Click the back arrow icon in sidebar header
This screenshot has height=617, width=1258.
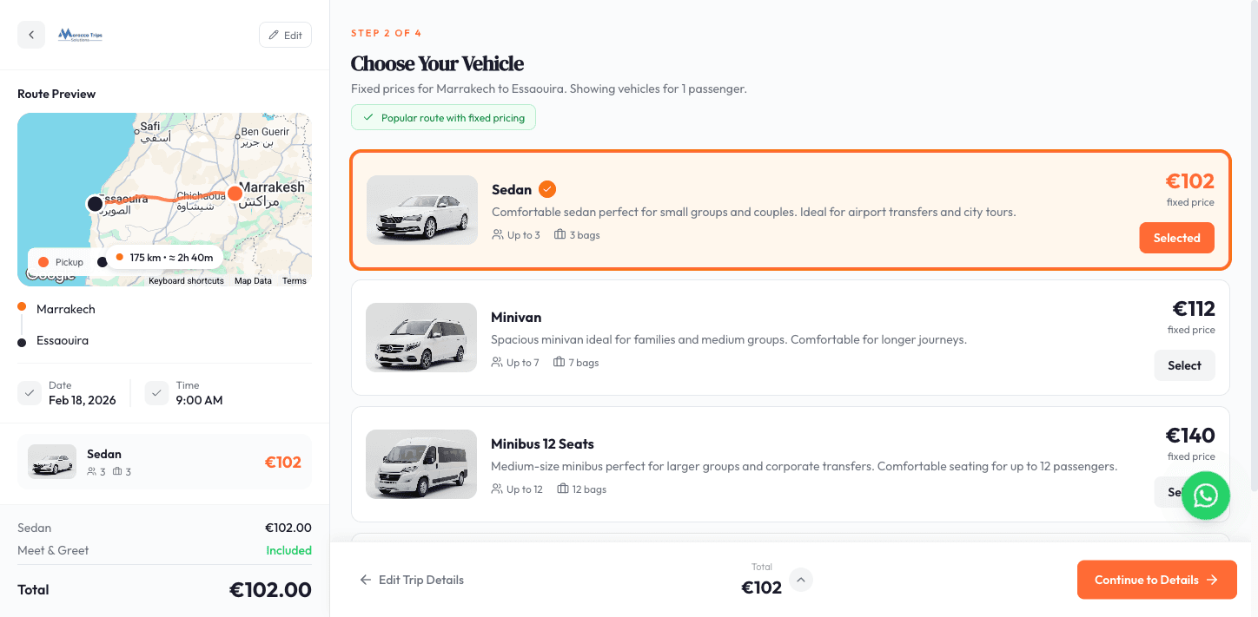tap(31, 35)
